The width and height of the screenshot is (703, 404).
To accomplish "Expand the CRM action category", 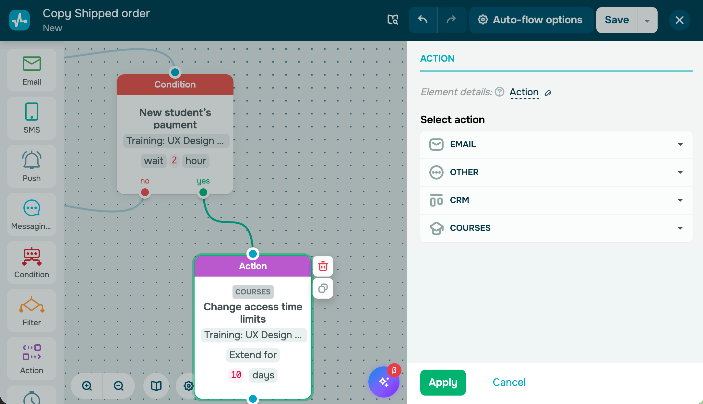I will click(x=556, y=200).
